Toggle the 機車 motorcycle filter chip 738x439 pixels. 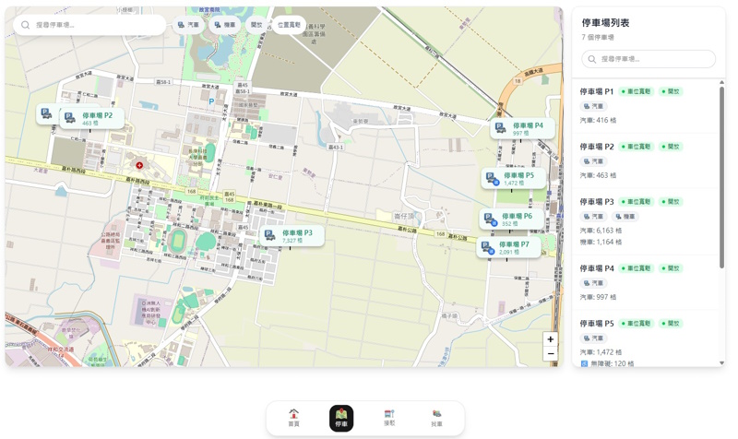[225, 25]
